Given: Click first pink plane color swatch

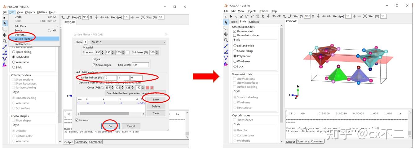Looking at the screenshot, I should point(148,88).
